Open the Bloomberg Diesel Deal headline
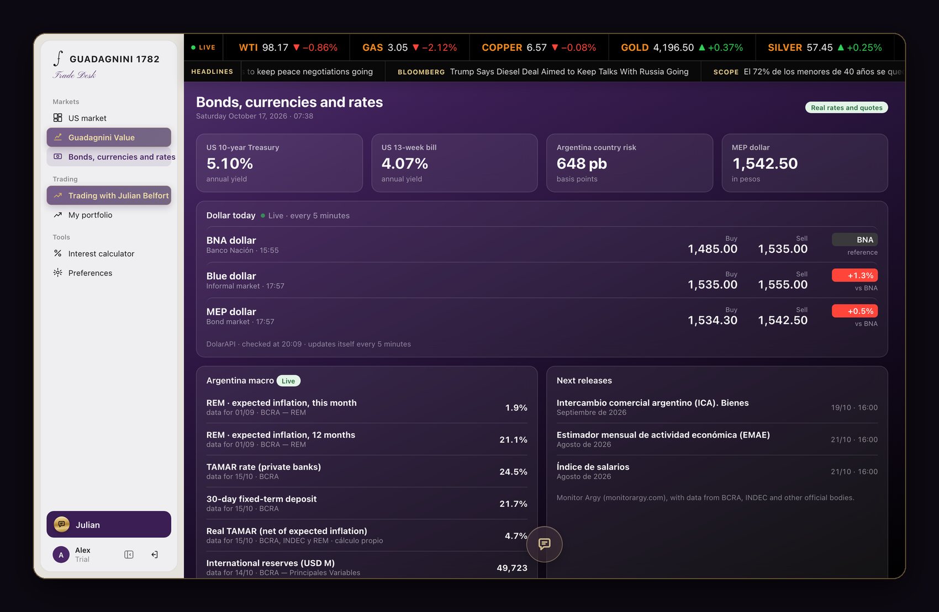Viewport: 939px width, 612px height. [x=543, y=72]
